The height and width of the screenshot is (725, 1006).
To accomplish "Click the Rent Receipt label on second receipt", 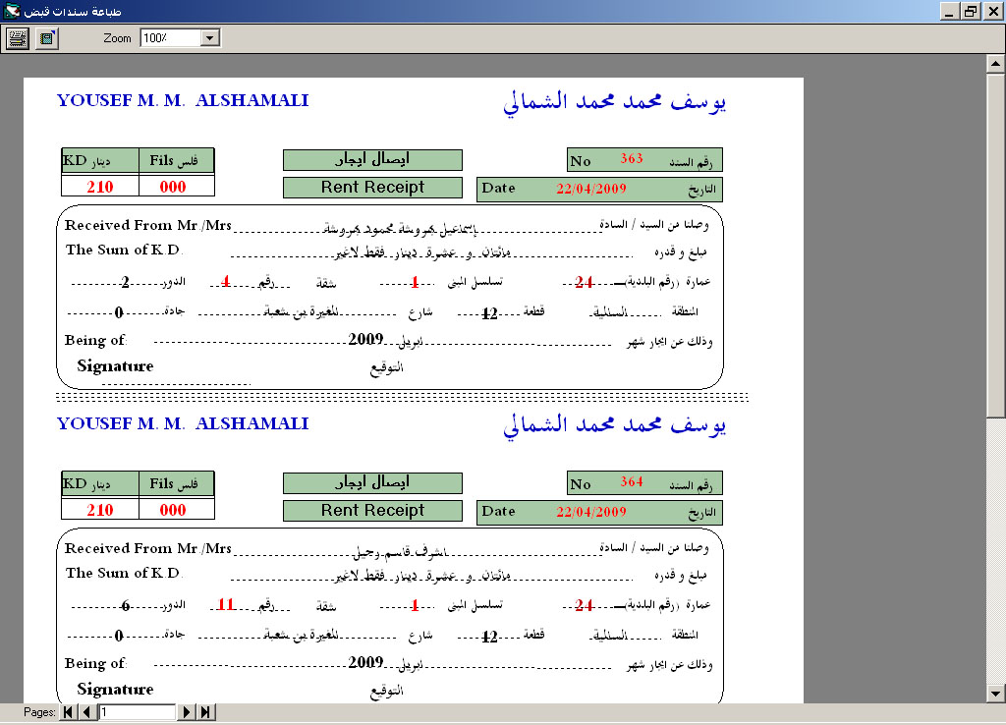I will pyautogui.click(x=372, y=511).
